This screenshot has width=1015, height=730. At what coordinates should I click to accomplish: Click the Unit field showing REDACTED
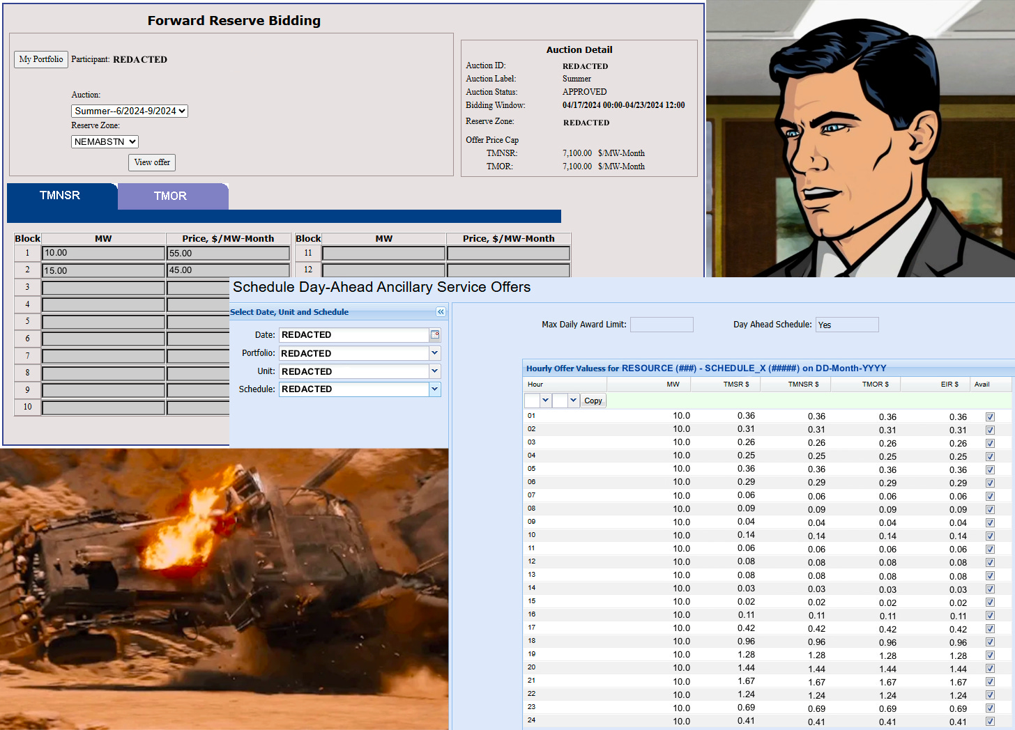click(x=354, y=371)
